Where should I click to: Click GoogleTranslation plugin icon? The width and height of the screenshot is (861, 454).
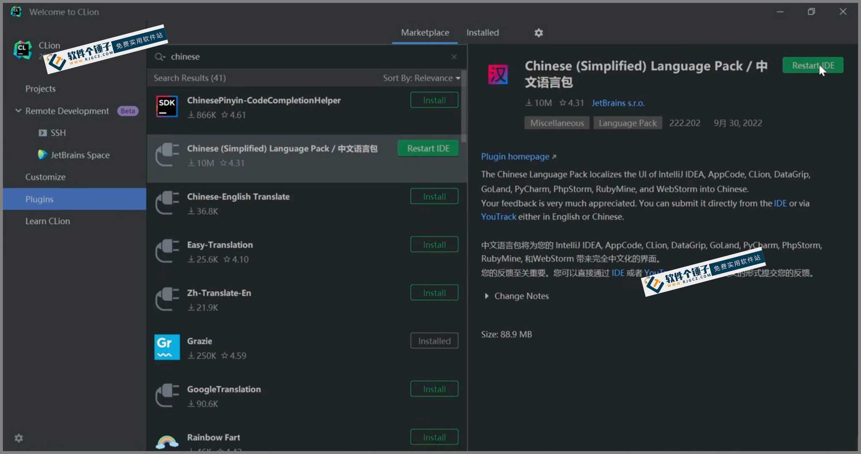pos(167,395)
